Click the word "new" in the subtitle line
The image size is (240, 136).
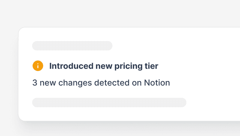pyautogui.click(x=48, y=83)
